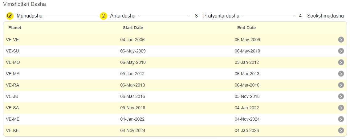
Task: Click the Planet column header
Action: tap(15, 28)
